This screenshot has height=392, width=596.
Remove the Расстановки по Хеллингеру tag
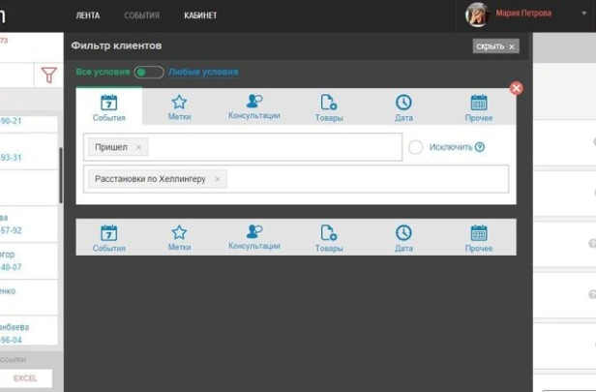pyautogui.click(x=217, y=179)
